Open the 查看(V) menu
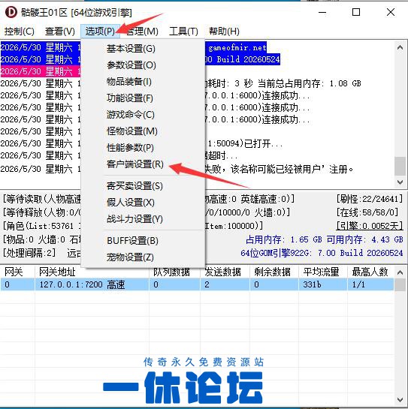The height and width of the screenshot is (409, 408). (x=60, y=32)
